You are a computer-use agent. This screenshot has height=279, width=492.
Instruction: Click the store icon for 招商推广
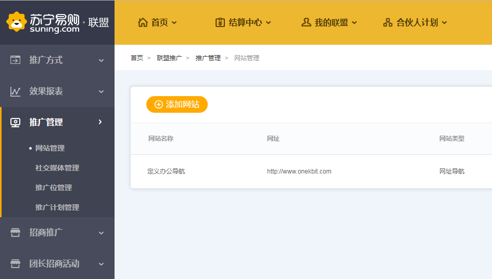point(16,233)
